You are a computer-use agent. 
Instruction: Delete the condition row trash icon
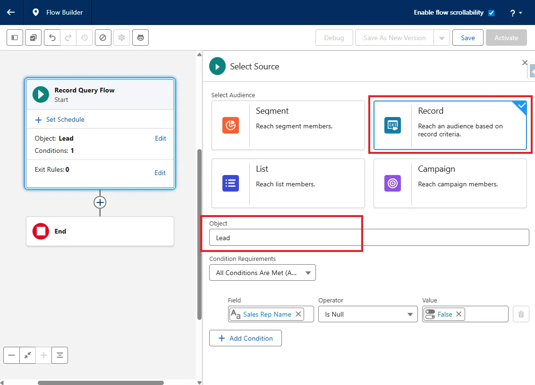point(521,314)
